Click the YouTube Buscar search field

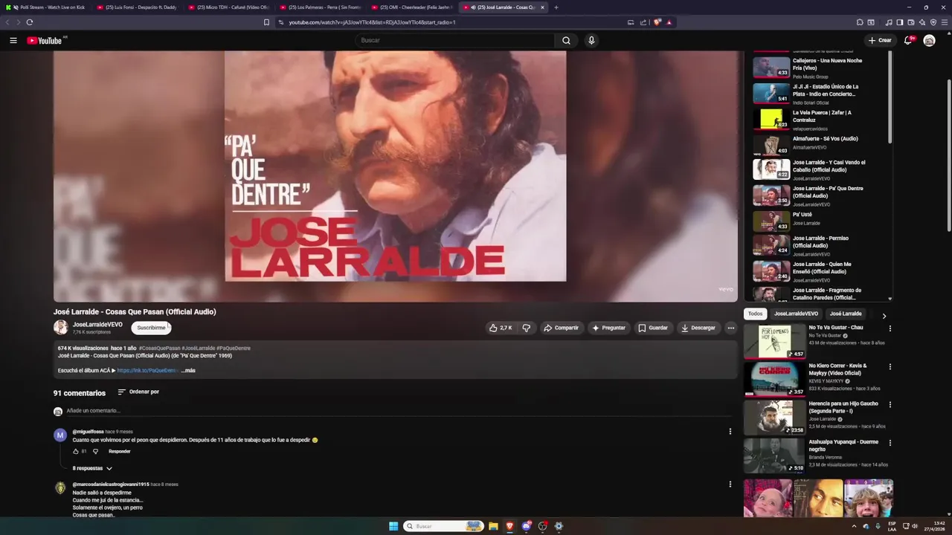[454, 40]
